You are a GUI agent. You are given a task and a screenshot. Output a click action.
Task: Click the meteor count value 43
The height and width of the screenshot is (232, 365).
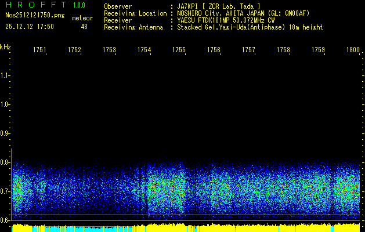point(84,27)
